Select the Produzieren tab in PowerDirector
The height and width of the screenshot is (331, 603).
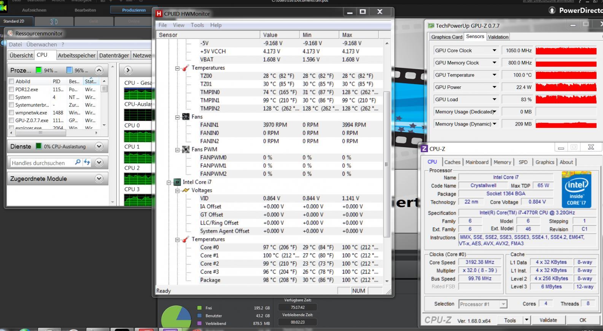point(134,10)
